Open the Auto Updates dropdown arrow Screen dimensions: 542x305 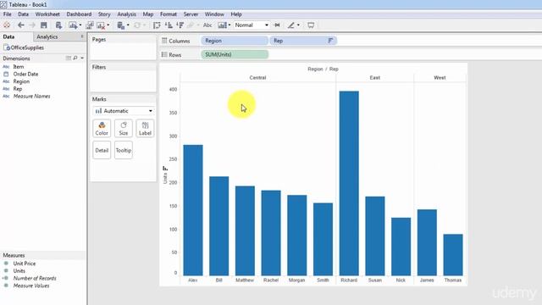click(x=128, y=25)
